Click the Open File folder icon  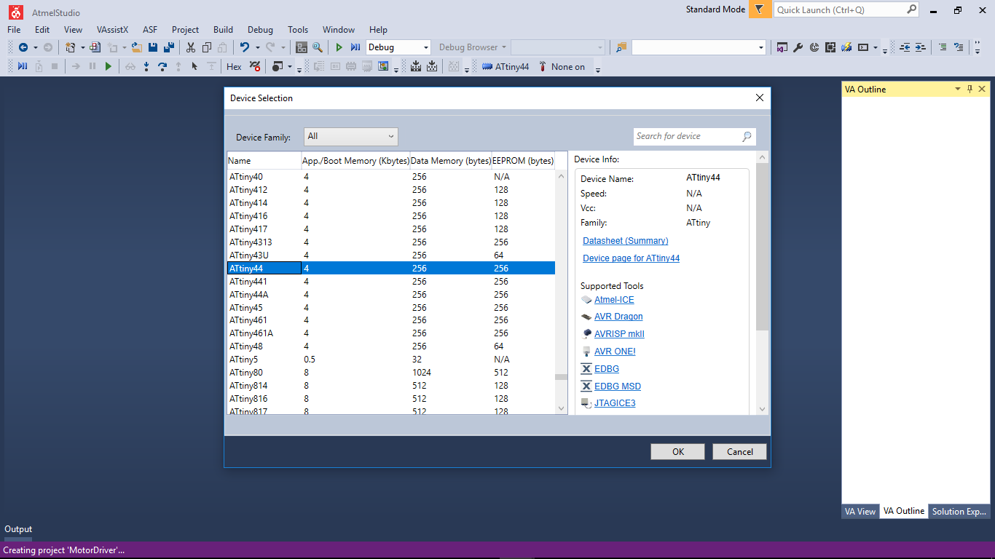(x=136, y=47)
